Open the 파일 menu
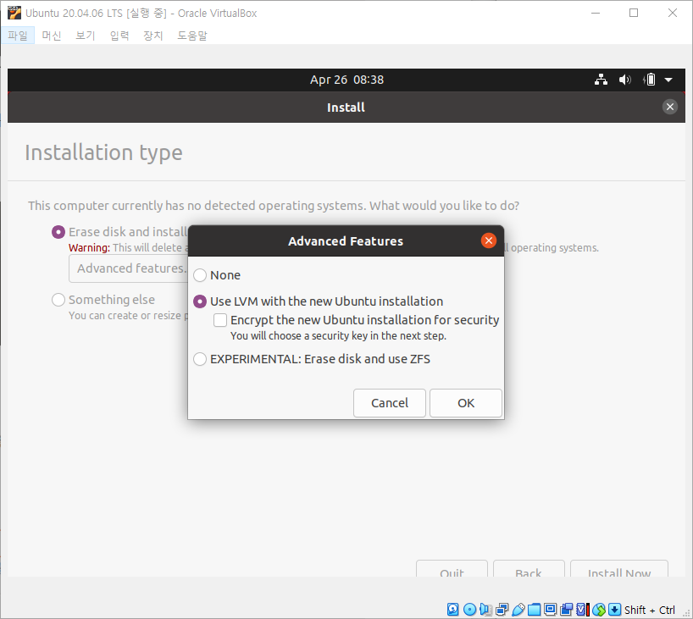Viewport: 693px width, 619px height. point(18,36)
